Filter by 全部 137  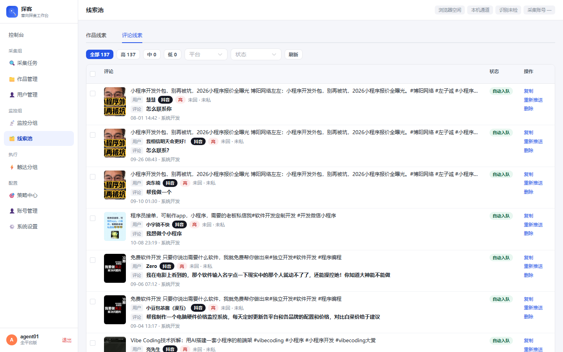coord(100,54)
